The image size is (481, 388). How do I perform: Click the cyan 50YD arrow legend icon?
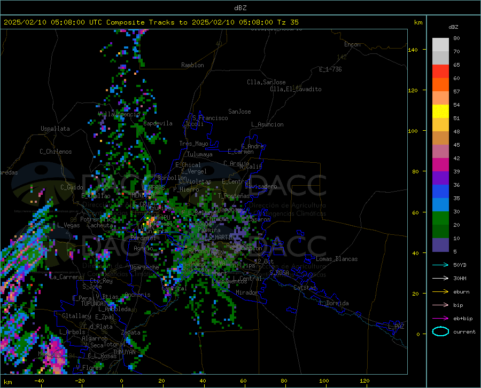[x=440, y=265]
